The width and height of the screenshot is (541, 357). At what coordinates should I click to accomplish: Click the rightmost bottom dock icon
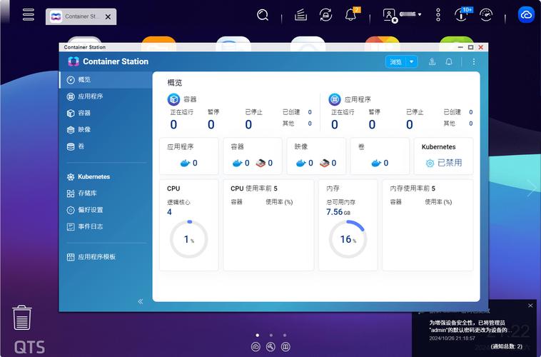tap(285, 346)
